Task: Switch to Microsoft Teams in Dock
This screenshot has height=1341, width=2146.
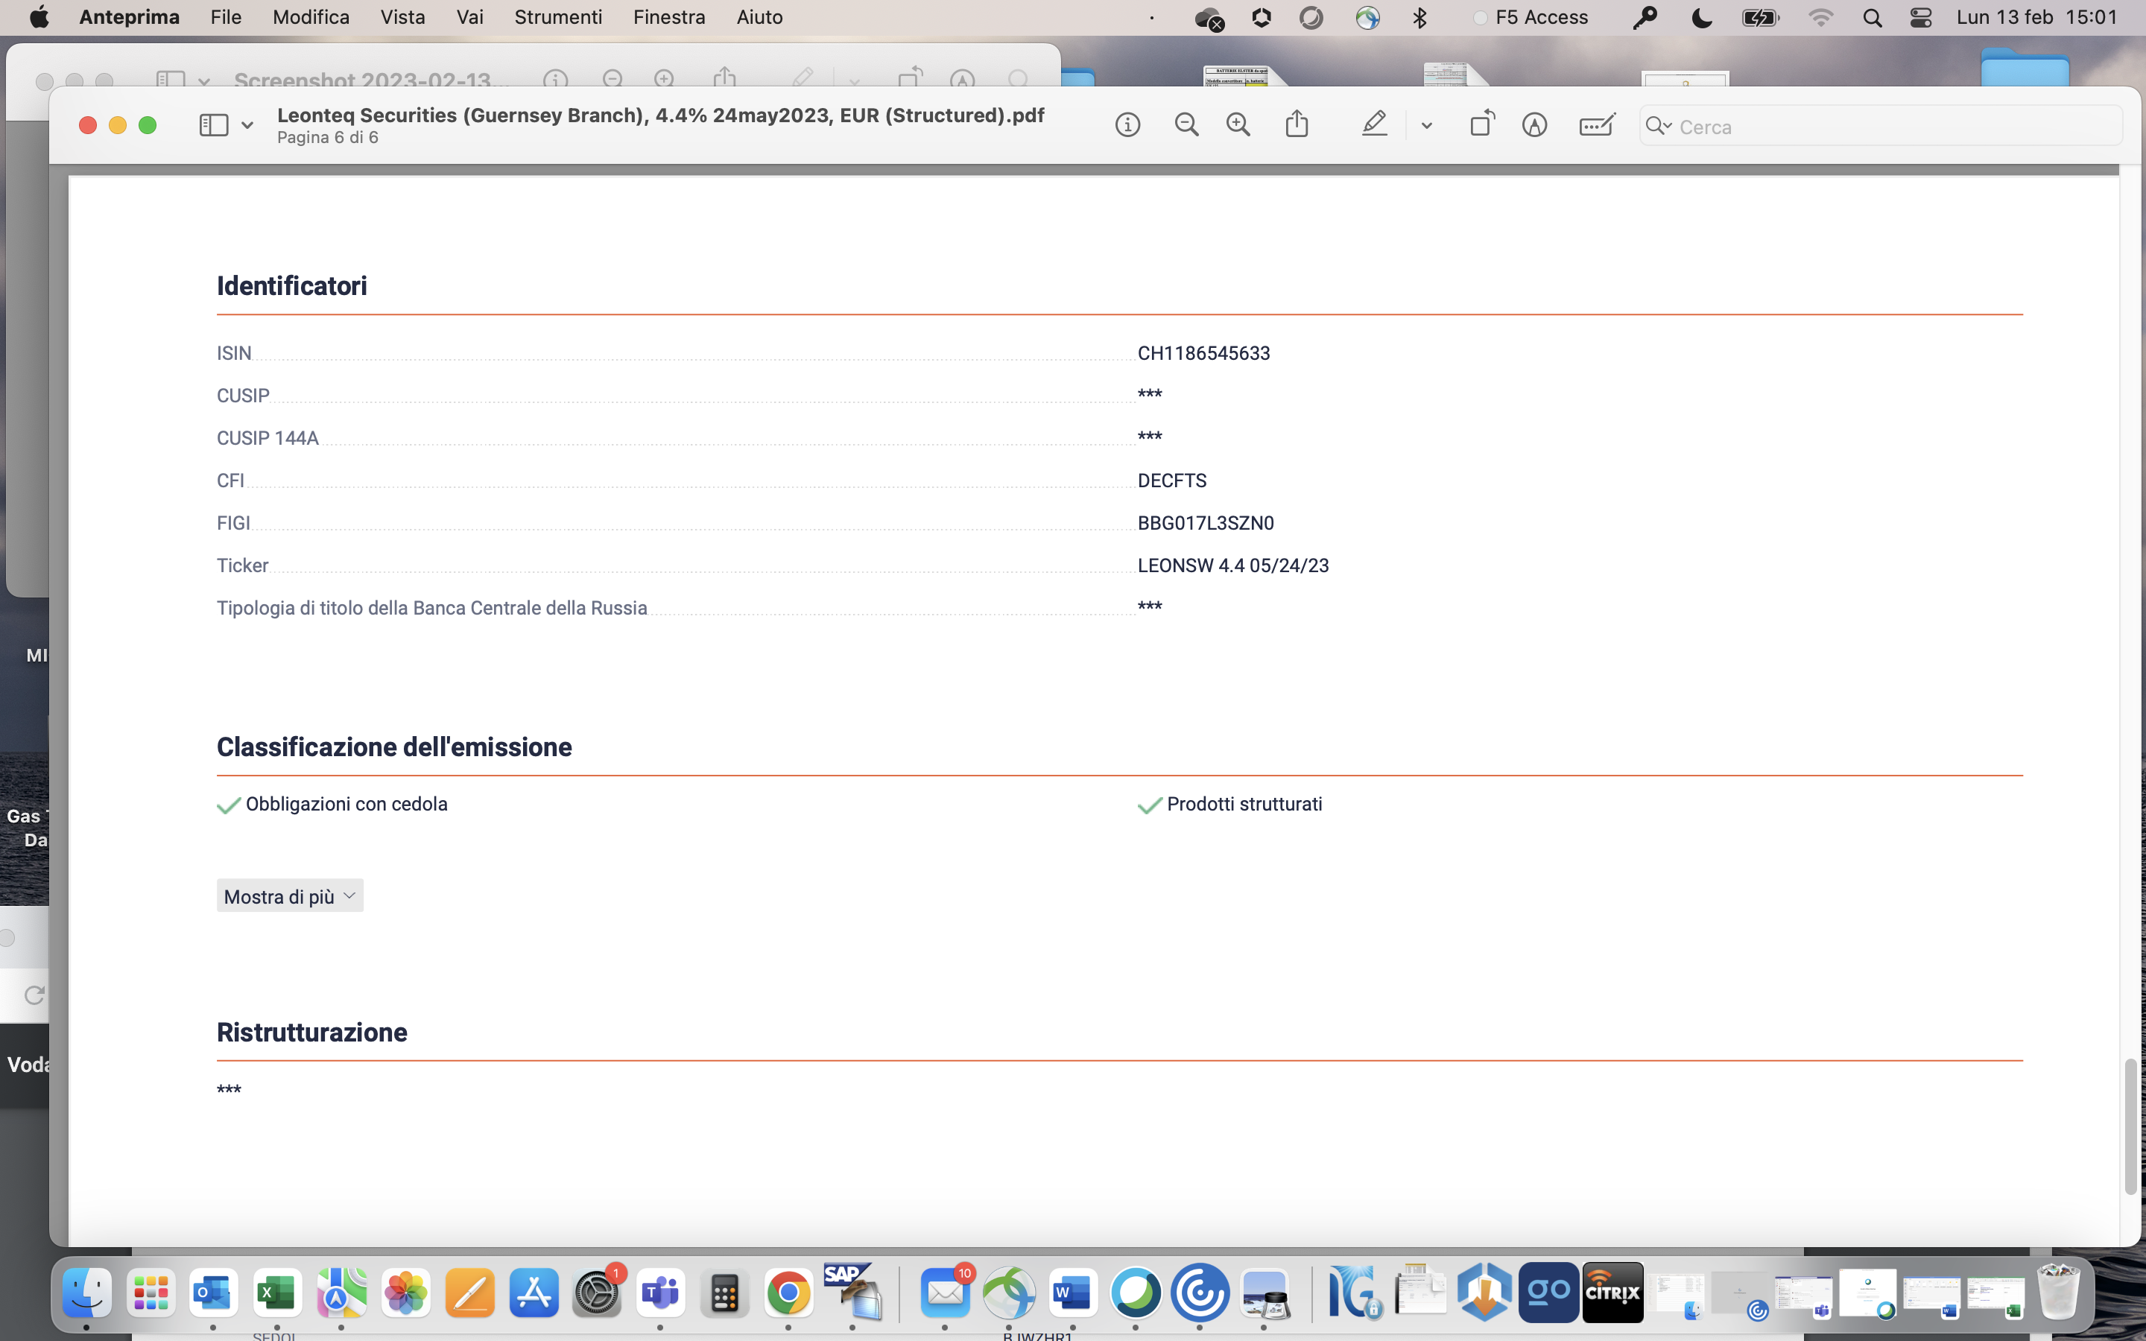Action: [x=661, y=1293]
